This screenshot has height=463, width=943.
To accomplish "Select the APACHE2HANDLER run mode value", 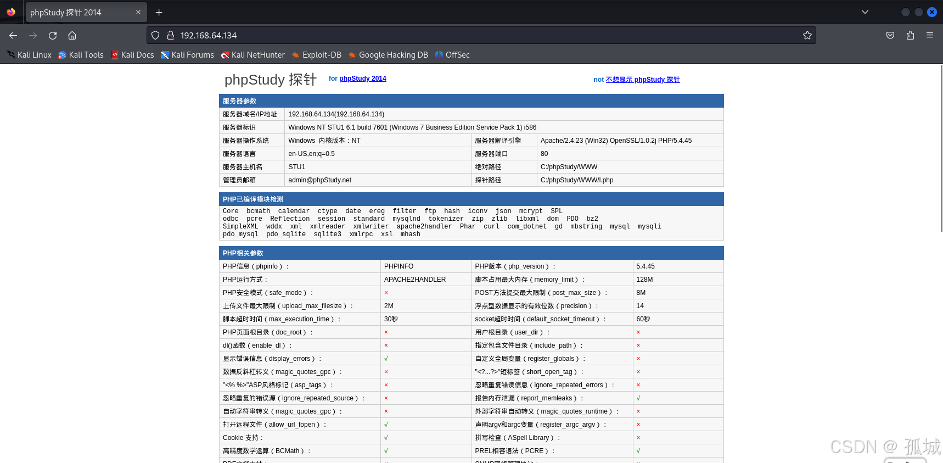I will (415, 280).
